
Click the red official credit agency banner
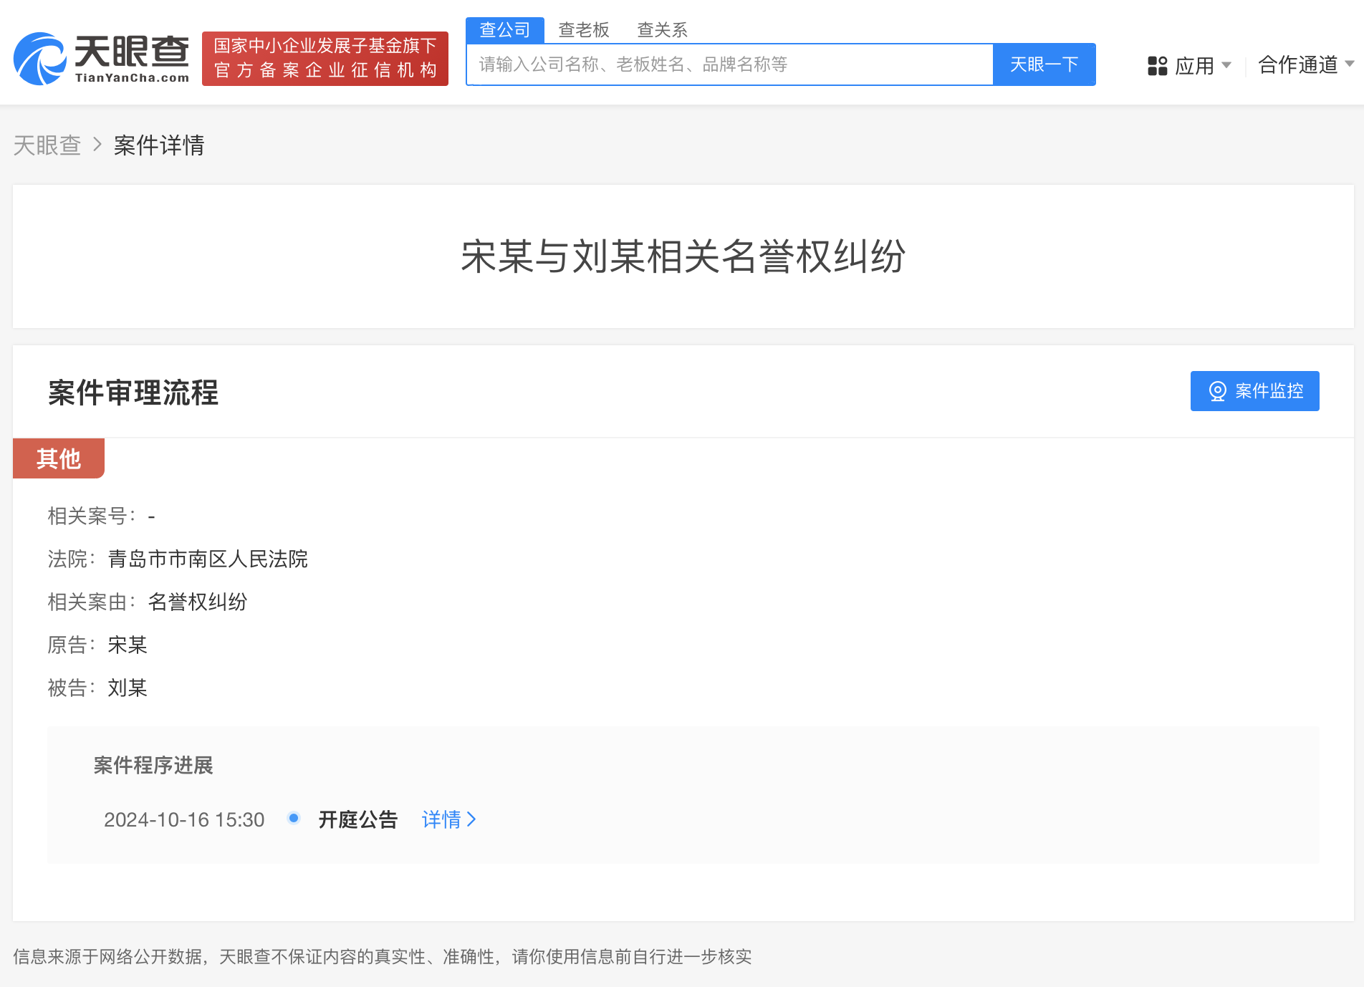325,59
